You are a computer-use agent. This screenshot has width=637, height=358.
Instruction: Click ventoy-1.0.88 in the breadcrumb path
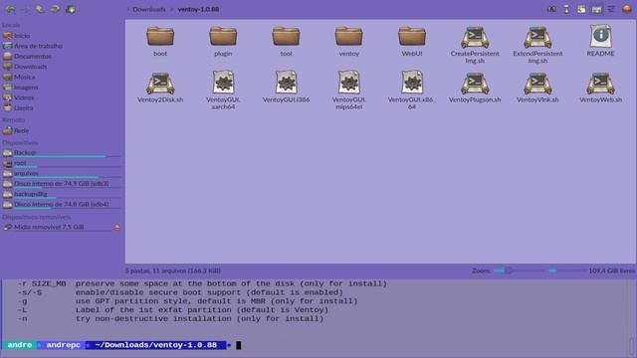coord(198,9)
